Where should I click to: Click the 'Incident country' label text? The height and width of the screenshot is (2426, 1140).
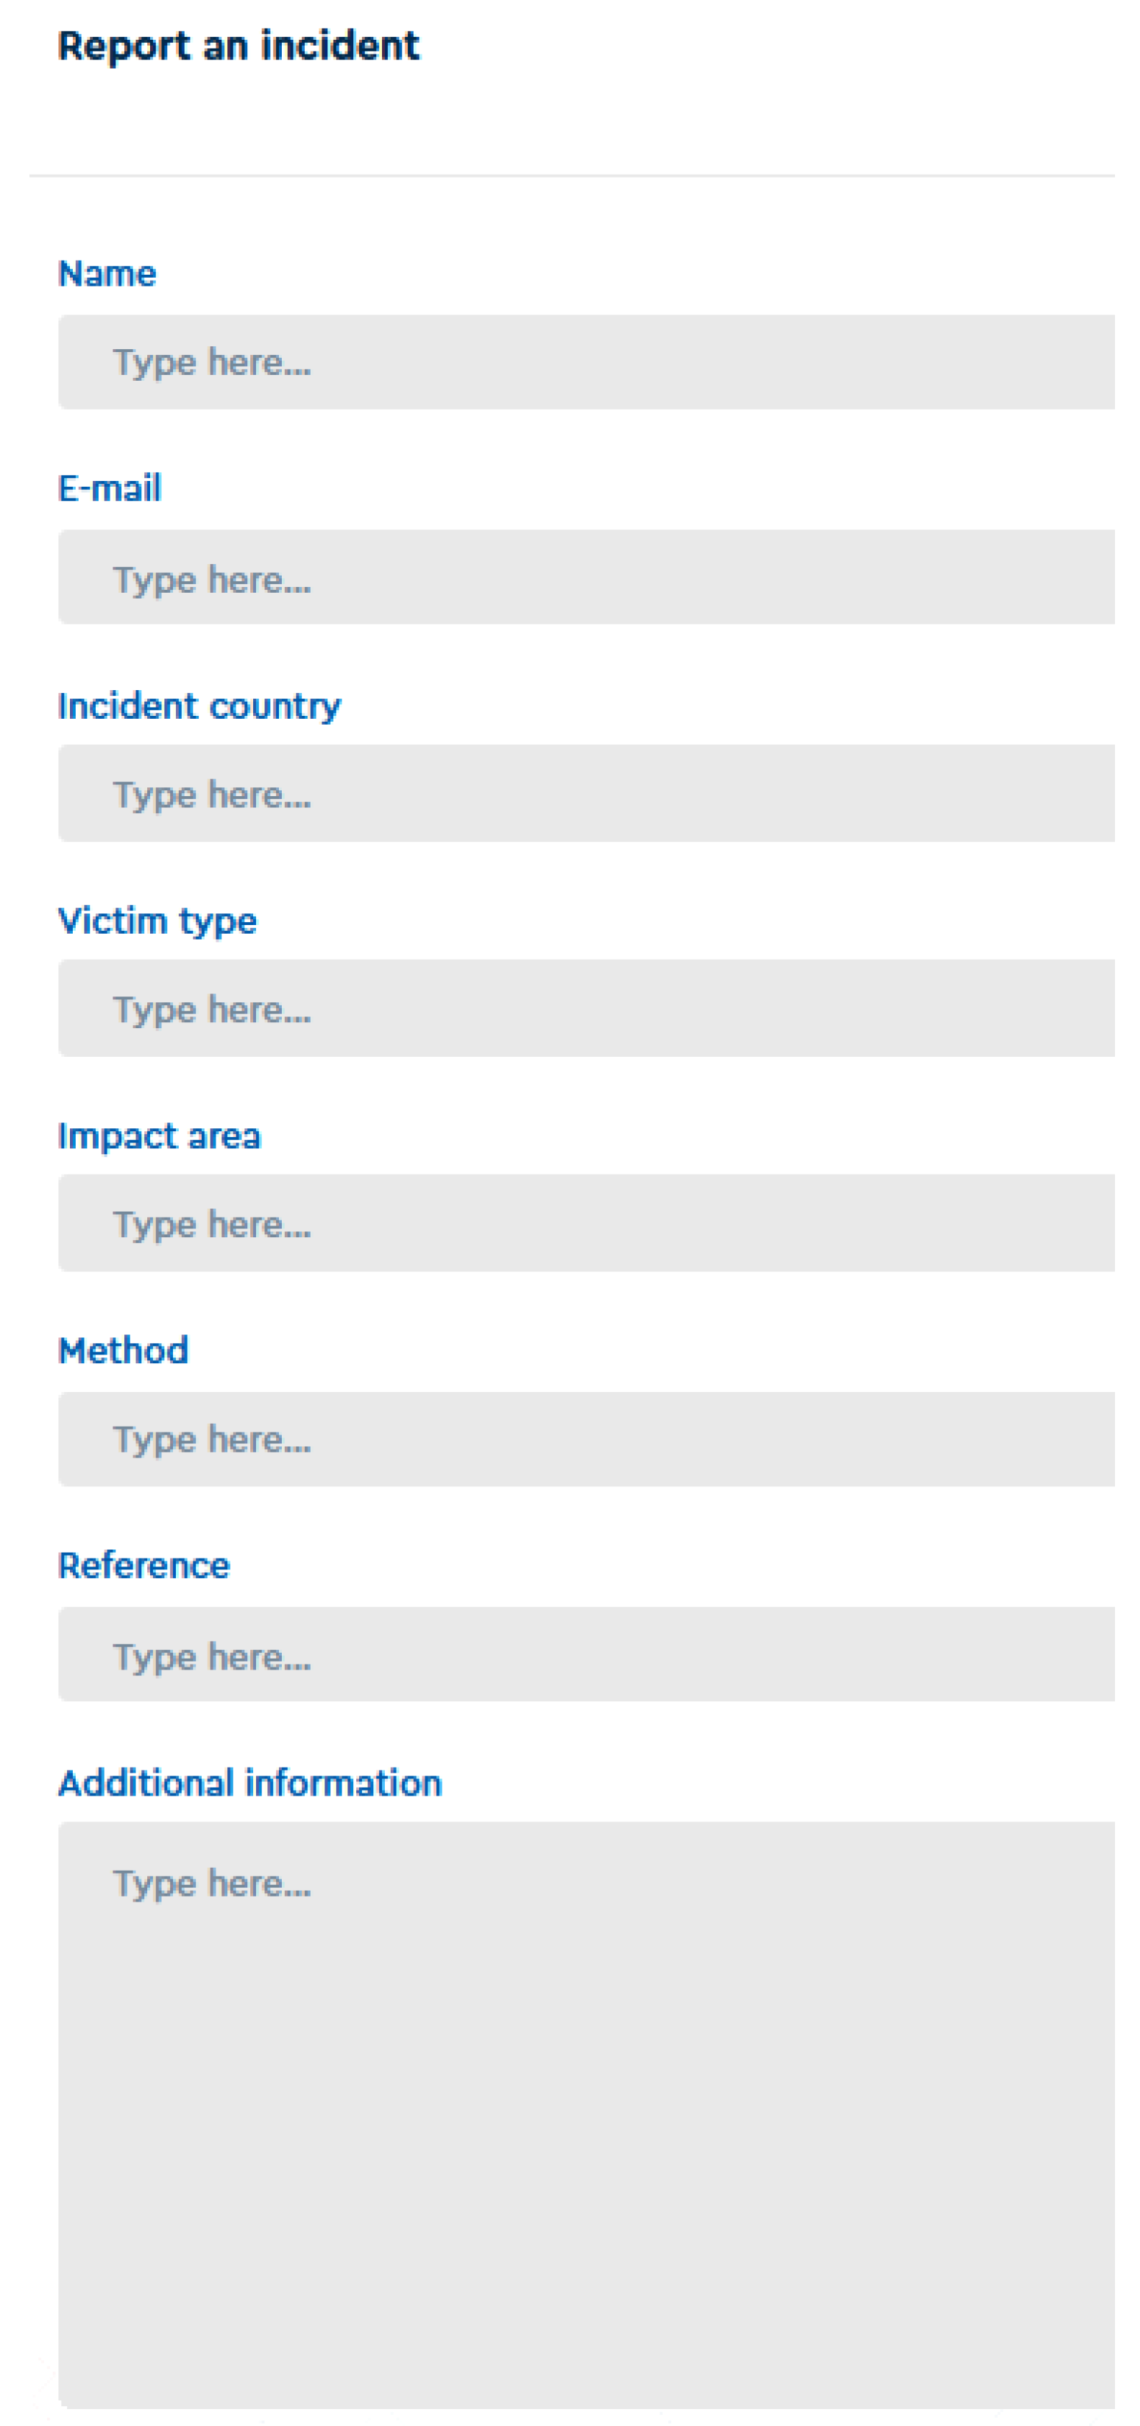[199, 706]
